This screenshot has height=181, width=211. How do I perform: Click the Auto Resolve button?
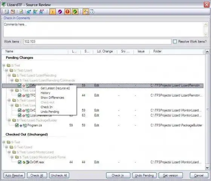(x=14, y=175)
